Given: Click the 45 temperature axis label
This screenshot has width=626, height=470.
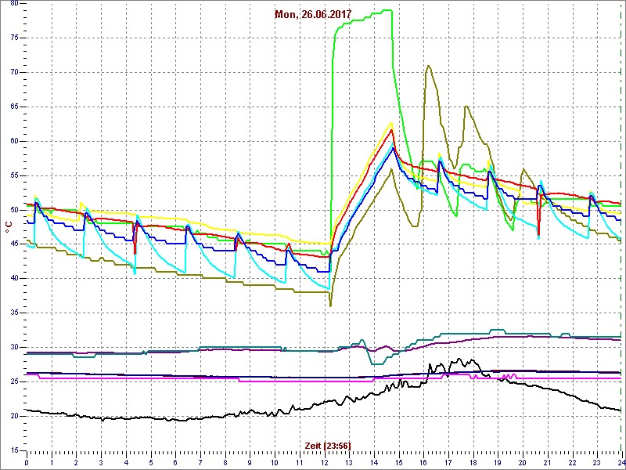Looking at the screenshot, I should coord(14,244).
